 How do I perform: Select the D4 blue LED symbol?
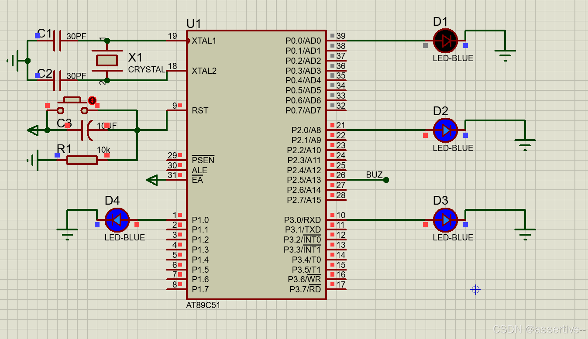click(x=117, y=220)
